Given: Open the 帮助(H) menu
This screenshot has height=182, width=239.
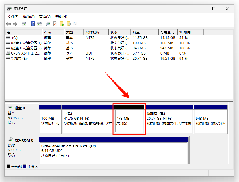Looking at the screenshot, I should [61, 17].
